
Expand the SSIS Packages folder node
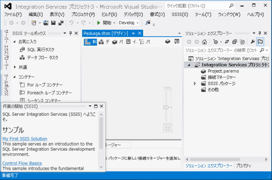pos(195,83)
